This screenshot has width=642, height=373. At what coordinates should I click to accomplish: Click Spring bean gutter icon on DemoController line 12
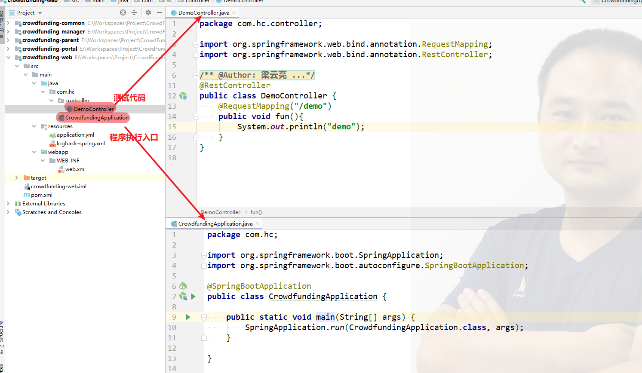point(183,96)
